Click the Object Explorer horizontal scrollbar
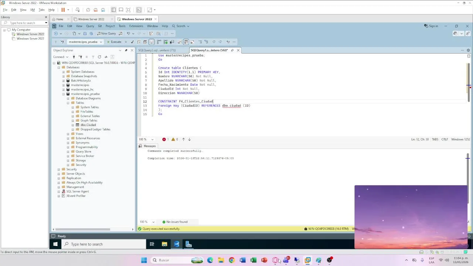The width and height of the screenshot is (473, 266). (x=83, y=229)
